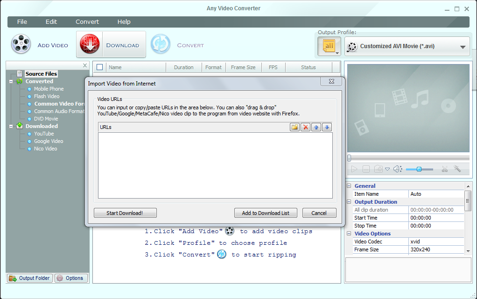Click the Video Codec xvid value
This screenshot has height=299, width=477.
tap(436, 242)
